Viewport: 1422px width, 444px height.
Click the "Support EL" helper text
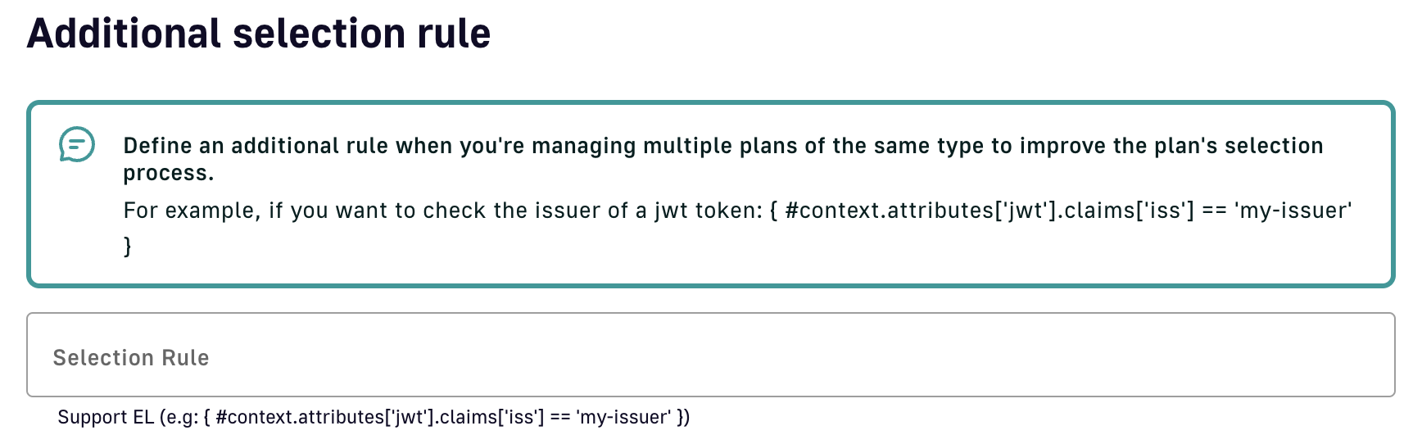pos(106,417)
